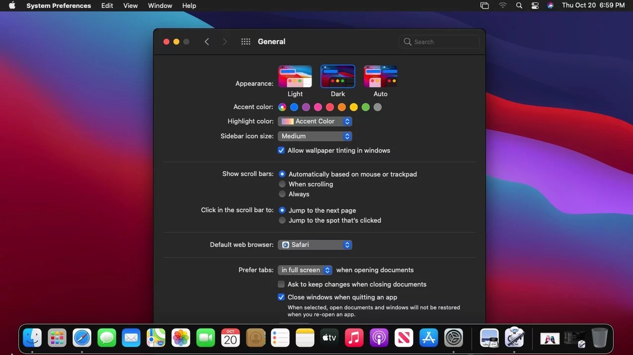
Task: Click View in the menu bar
Action: (x=130, y=5)
